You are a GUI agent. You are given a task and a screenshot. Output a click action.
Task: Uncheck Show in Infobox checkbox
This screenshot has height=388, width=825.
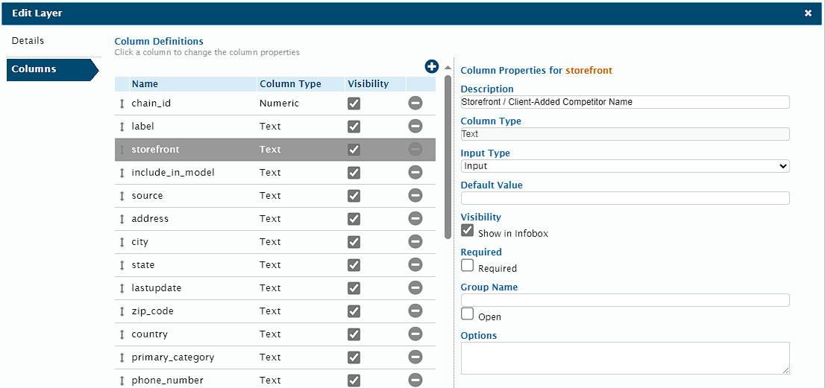point(468,231)
